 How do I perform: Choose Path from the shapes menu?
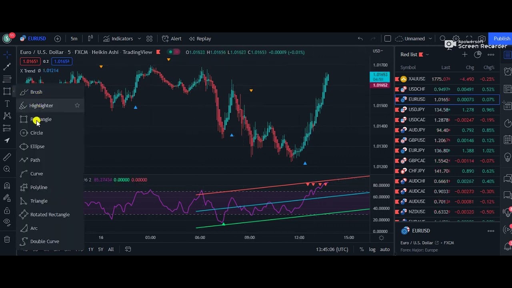point(50,160)
